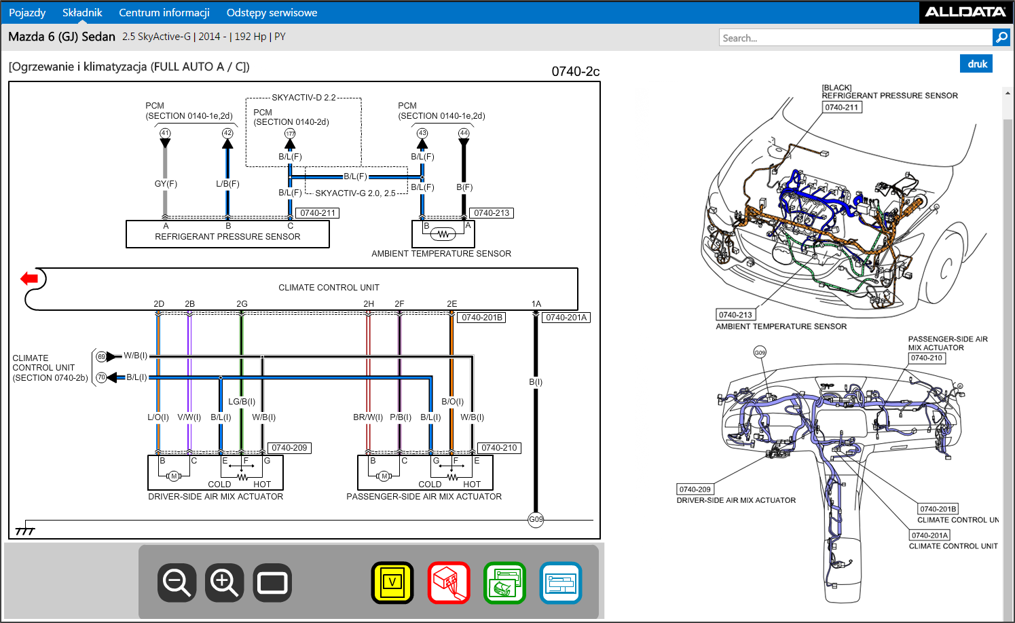The height and width of the screenshot is (623, 1015).
Task: Open Centrum informacji menu
Action: tap(164, 12)
